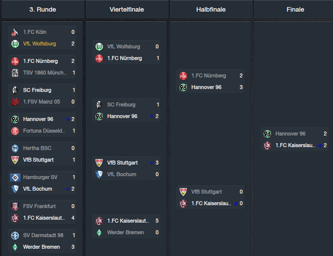This screenshot has width=333, height=256.
Task: Click the Hannover 96 logo in the Finale
Action: [x=267, y=134]
